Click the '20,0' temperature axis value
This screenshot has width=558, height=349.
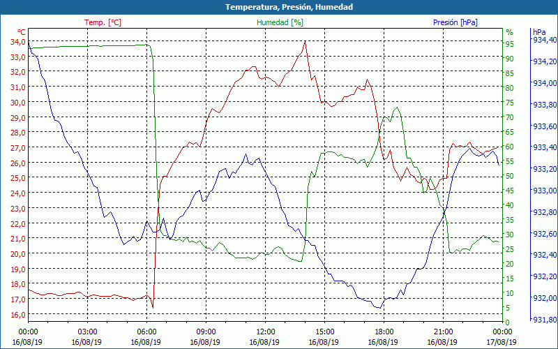[x=17, y=253]
